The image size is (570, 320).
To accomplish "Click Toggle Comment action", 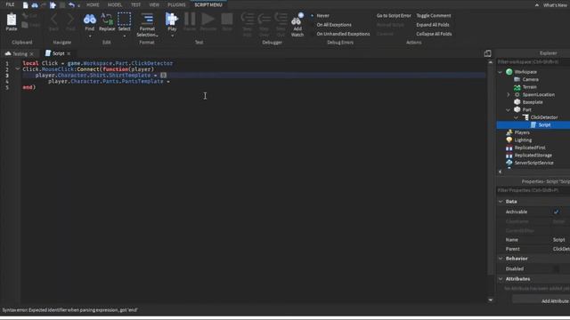I will click(x=434, y=16).
